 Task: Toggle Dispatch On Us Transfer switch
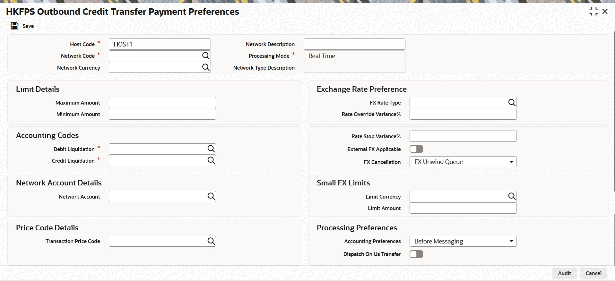[416, 254]
